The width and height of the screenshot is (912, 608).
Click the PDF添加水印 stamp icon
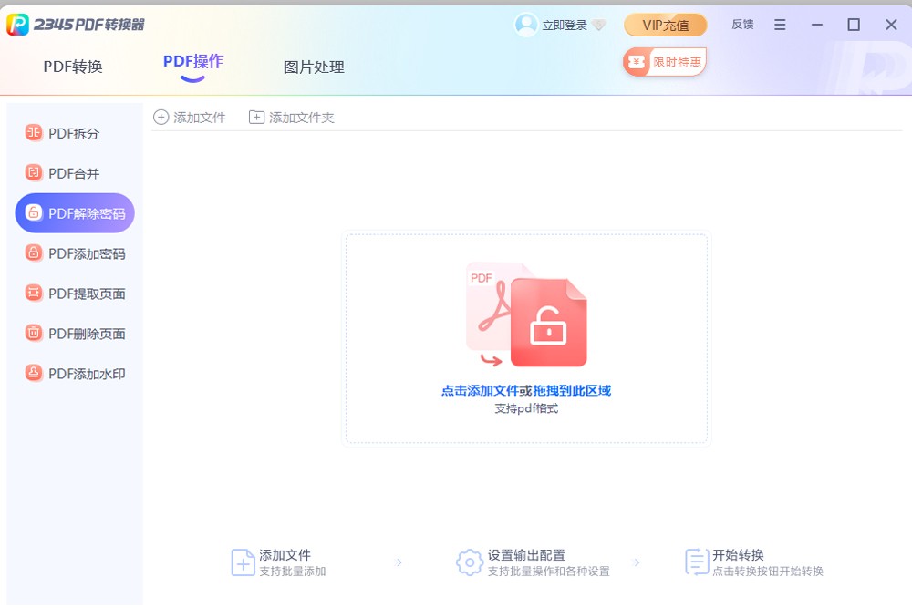click(x=34, y=374)
